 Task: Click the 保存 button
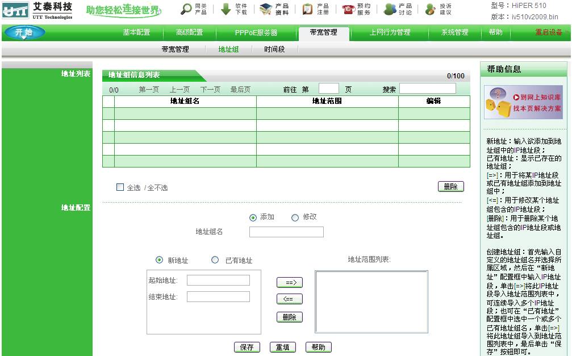pyautogui.click(x=247, y=347)
